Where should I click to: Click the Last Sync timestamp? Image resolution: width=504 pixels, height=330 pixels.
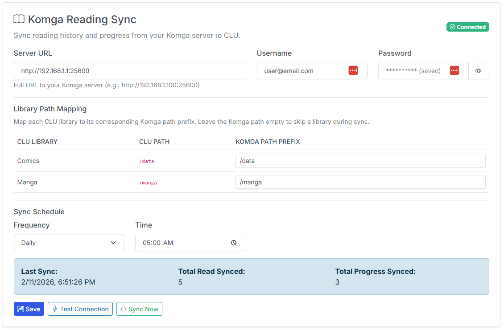pyautogui.click(x=58, y=282)
